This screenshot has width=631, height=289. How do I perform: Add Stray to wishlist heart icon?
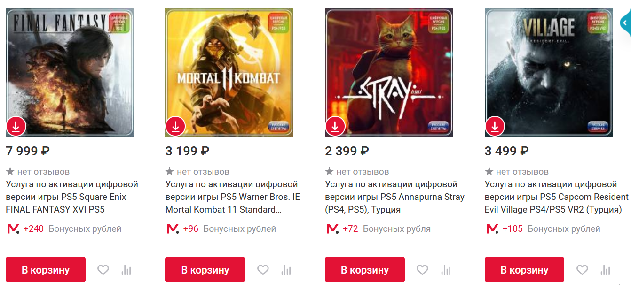click(422, 270)
